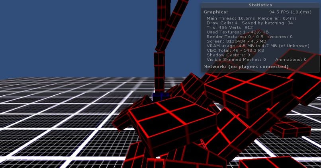This screenshot has width=321, height=168.
Task: Click the Render Textures: 0 - 0 B entry
Action: pos(235,37)
